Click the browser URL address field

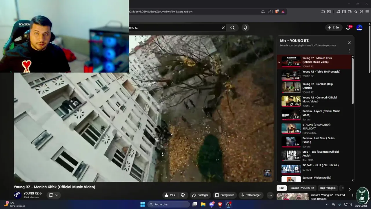(x=194, y=12)
